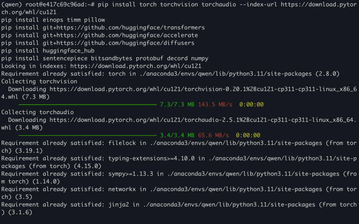Click the green 7.3/7.3 MB size text

click(177, 104)
